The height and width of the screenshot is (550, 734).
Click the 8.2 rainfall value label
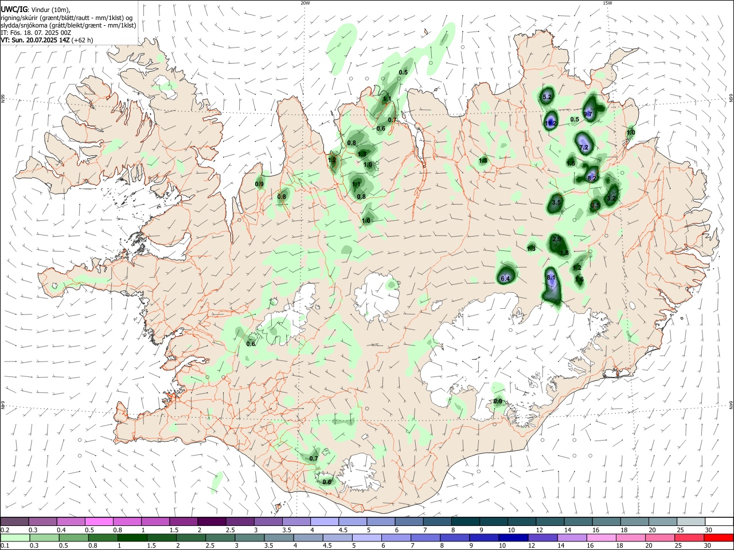pos(592,178)
